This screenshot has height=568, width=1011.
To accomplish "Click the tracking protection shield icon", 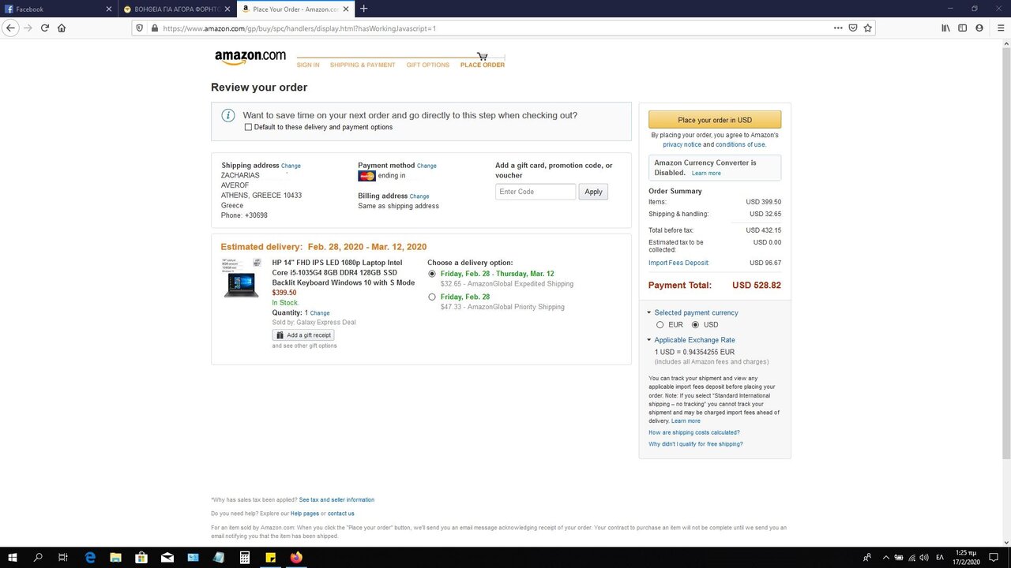I will 140,28.
